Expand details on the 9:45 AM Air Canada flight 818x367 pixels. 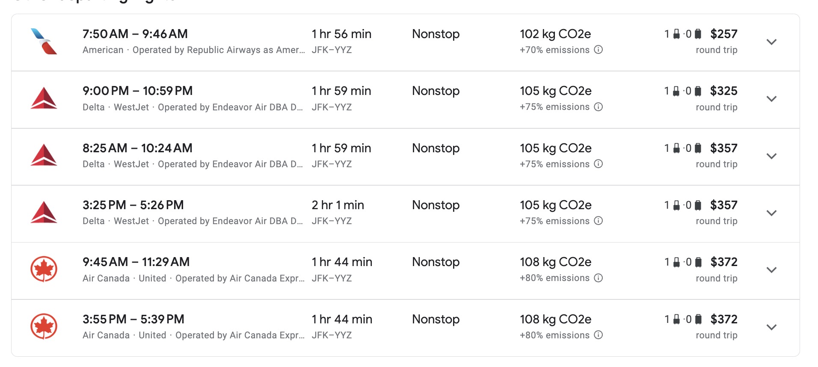tap(772, 270)
